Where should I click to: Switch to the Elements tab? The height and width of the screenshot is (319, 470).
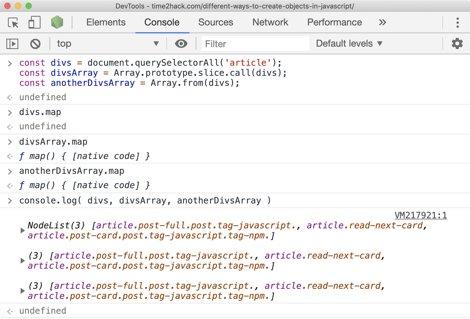[106, 22]
